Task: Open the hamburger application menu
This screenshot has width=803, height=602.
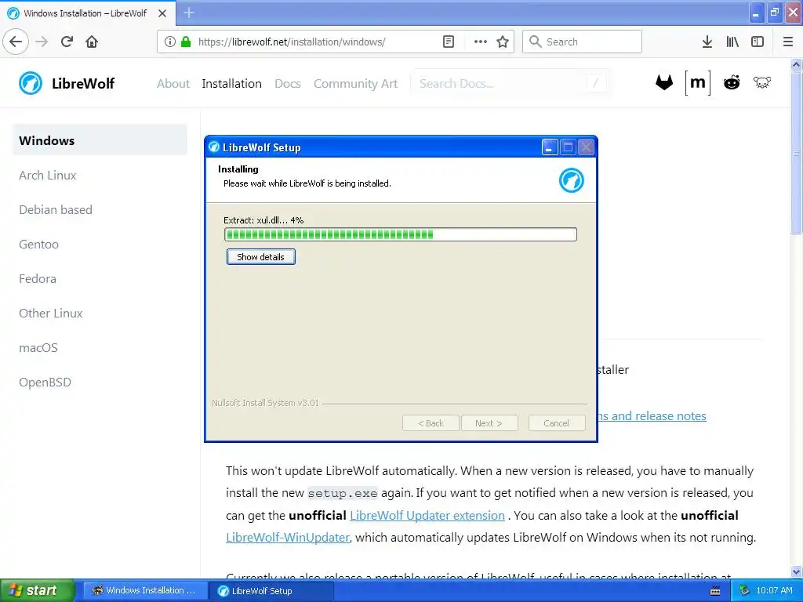Action: pos(788,42)
